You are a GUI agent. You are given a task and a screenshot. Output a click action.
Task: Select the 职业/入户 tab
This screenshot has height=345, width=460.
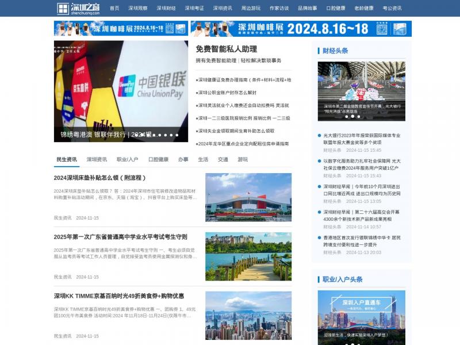pos(127,159)
